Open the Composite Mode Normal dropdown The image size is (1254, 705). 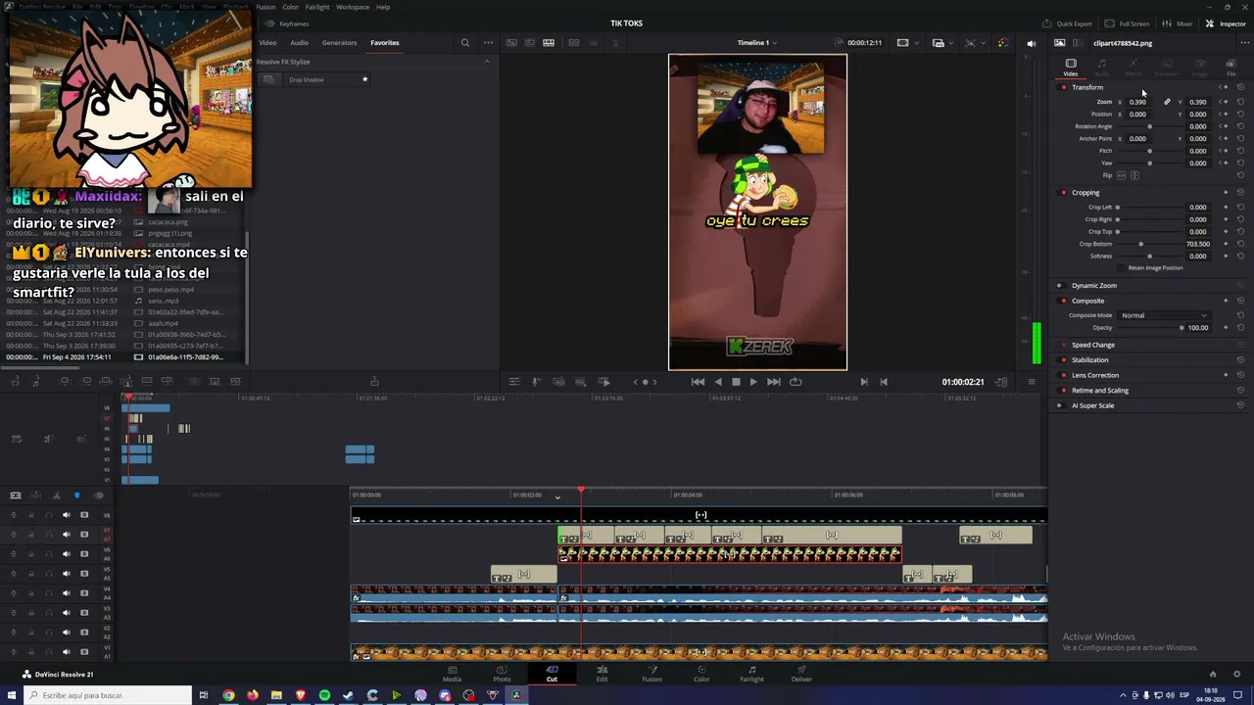(x=1164, y=315)
